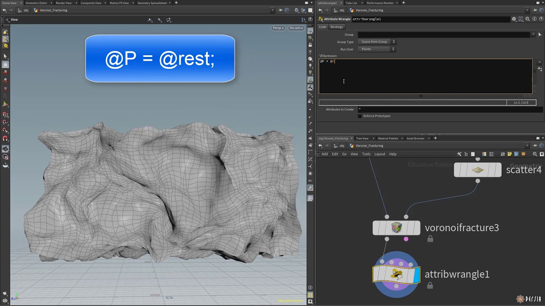Open the parameter gear menu for attribwrangle1
Screen dimensions: 545x306
point(514,19)
